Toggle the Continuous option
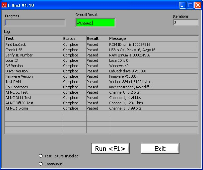203x170 pixels. [41, 164]
